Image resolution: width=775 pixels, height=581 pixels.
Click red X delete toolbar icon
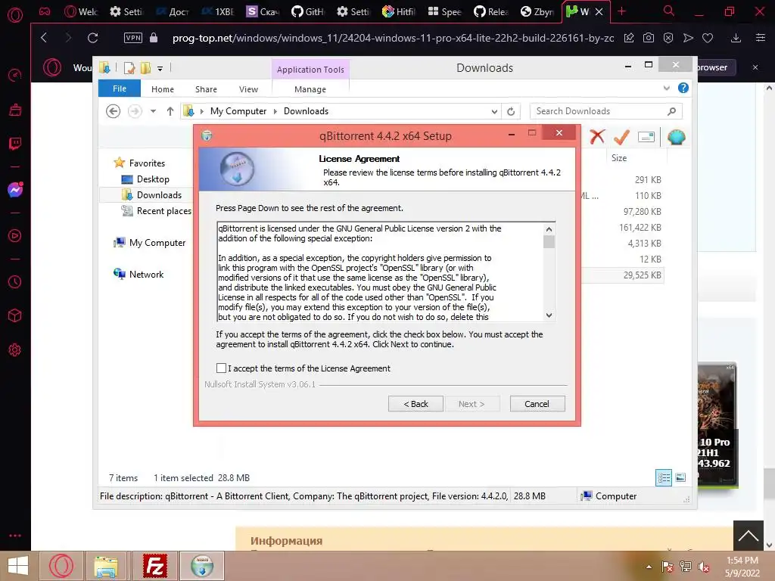click(x=597, y=136)
